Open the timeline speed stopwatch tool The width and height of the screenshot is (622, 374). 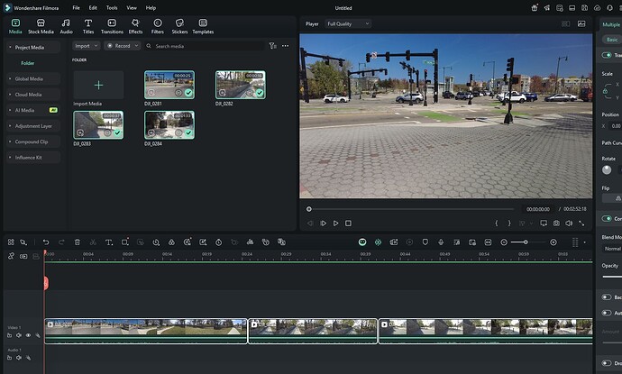(218, 242)
